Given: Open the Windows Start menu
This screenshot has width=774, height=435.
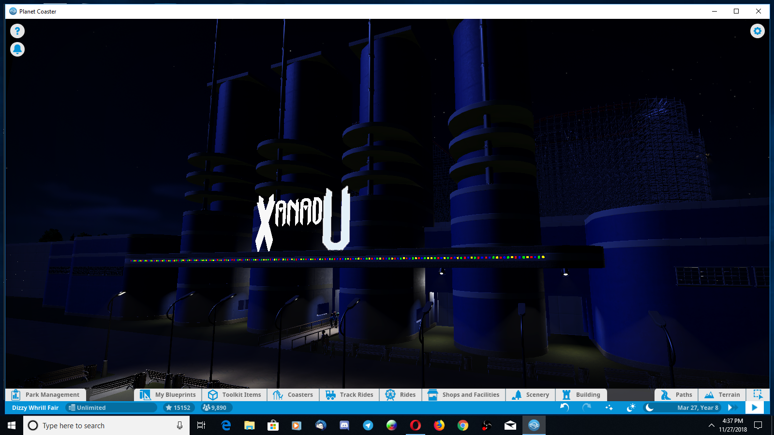Looking at the screenshot, I should click(12, 425).
